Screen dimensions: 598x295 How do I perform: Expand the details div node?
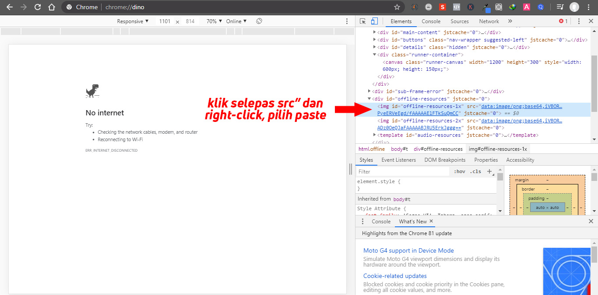(x=374, y=47)
